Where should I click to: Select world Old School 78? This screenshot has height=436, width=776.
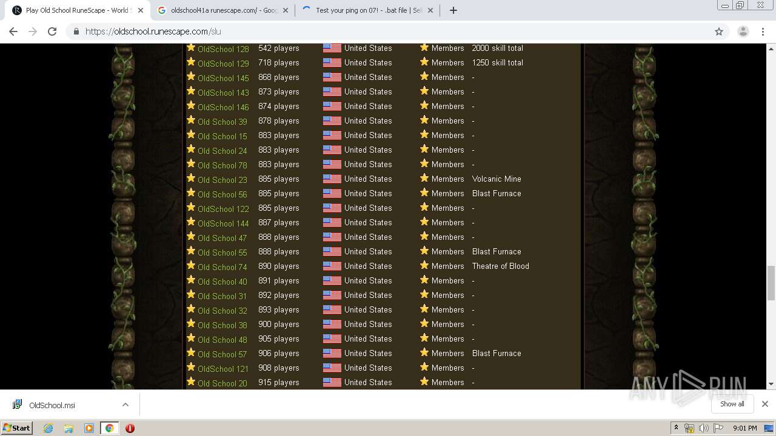point(222,165)
